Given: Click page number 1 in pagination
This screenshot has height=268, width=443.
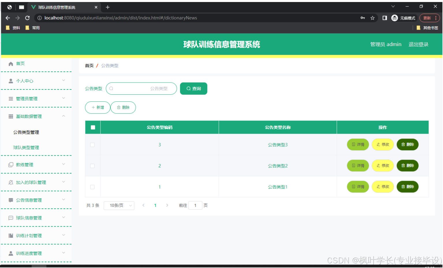Looking at the screenshot, I should click(x=155, y=206).
